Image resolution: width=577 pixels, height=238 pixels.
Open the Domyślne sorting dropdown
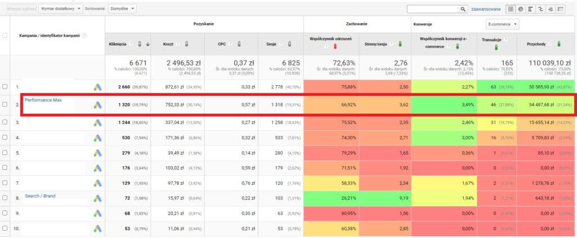pos(121,9)
